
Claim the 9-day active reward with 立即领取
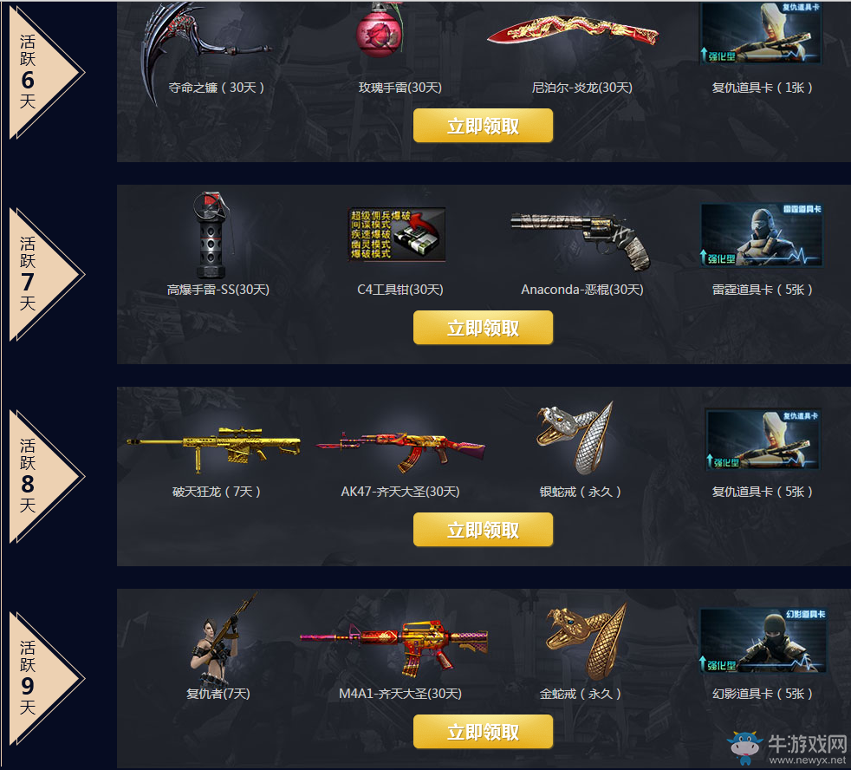(483, 732)
